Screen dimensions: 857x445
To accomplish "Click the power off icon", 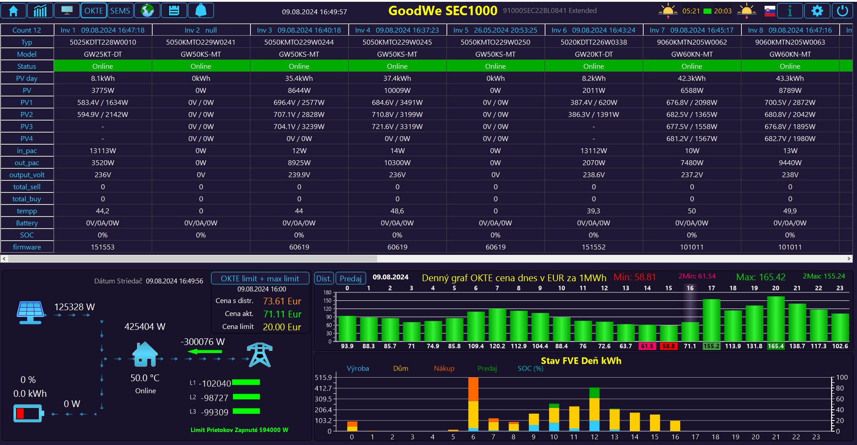I will [x=842, y=11].
